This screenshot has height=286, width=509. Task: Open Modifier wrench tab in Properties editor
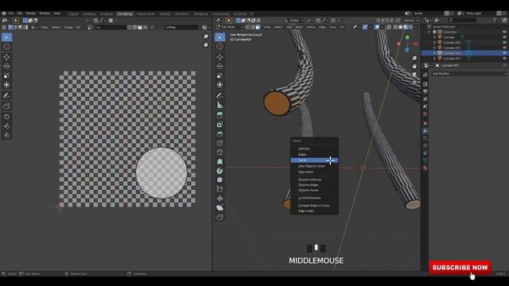(x=425, y=130)
